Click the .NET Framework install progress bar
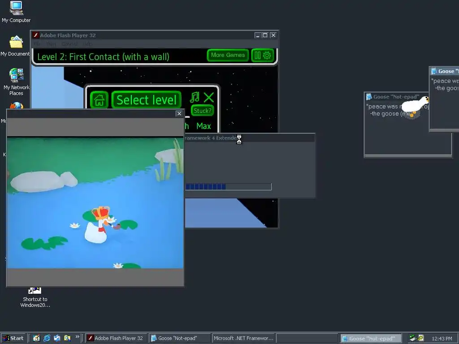 [x=228, y=187]
